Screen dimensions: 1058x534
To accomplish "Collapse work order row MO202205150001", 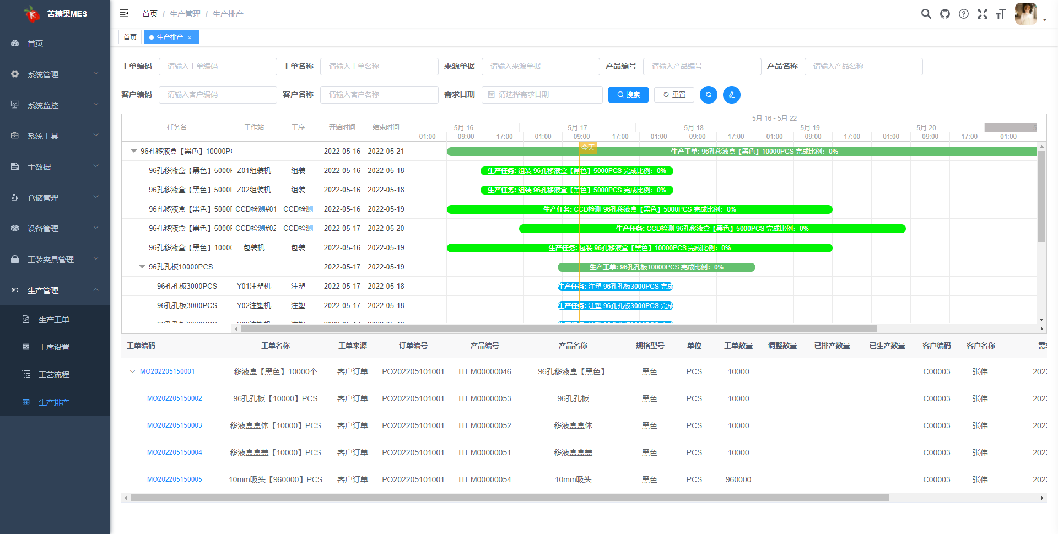I will point(132,371).
